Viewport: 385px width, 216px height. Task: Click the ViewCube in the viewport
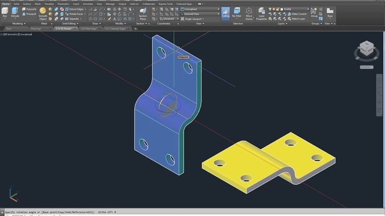366,48
